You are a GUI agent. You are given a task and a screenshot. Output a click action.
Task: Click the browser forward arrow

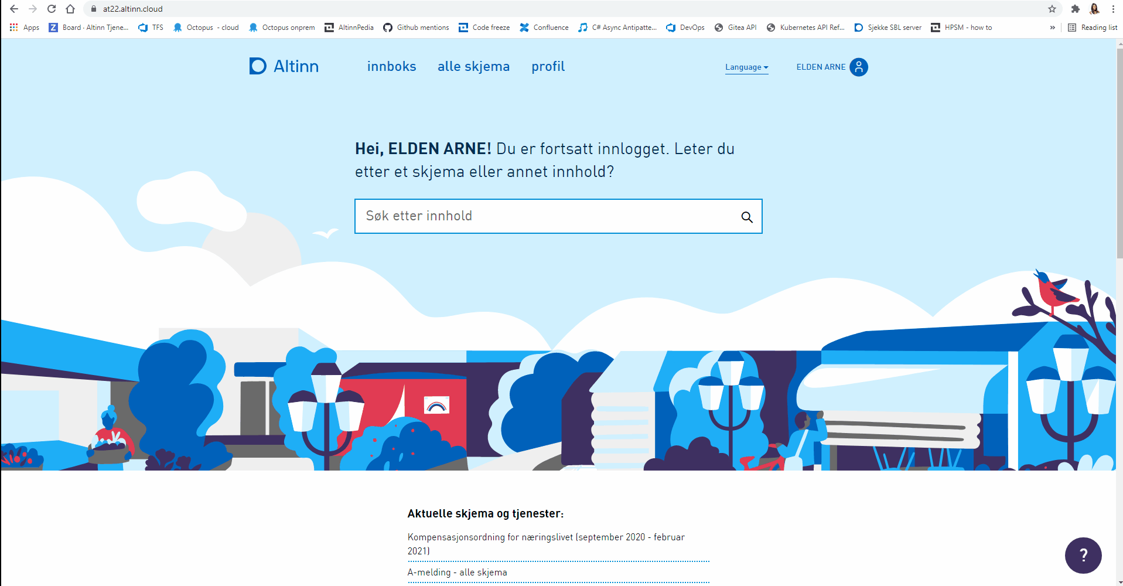point(33,9)
